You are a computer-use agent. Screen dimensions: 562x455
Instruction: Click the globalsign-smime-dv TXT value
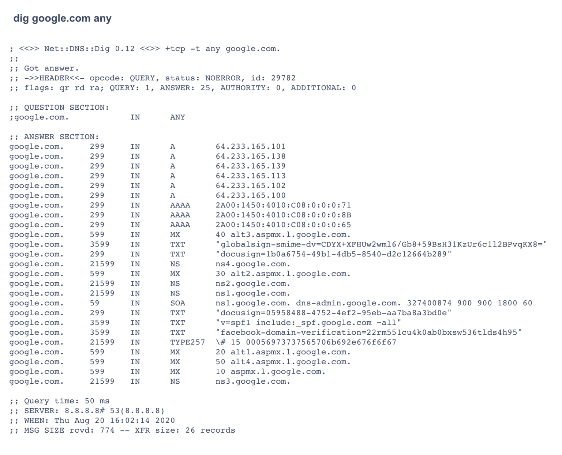381,245
